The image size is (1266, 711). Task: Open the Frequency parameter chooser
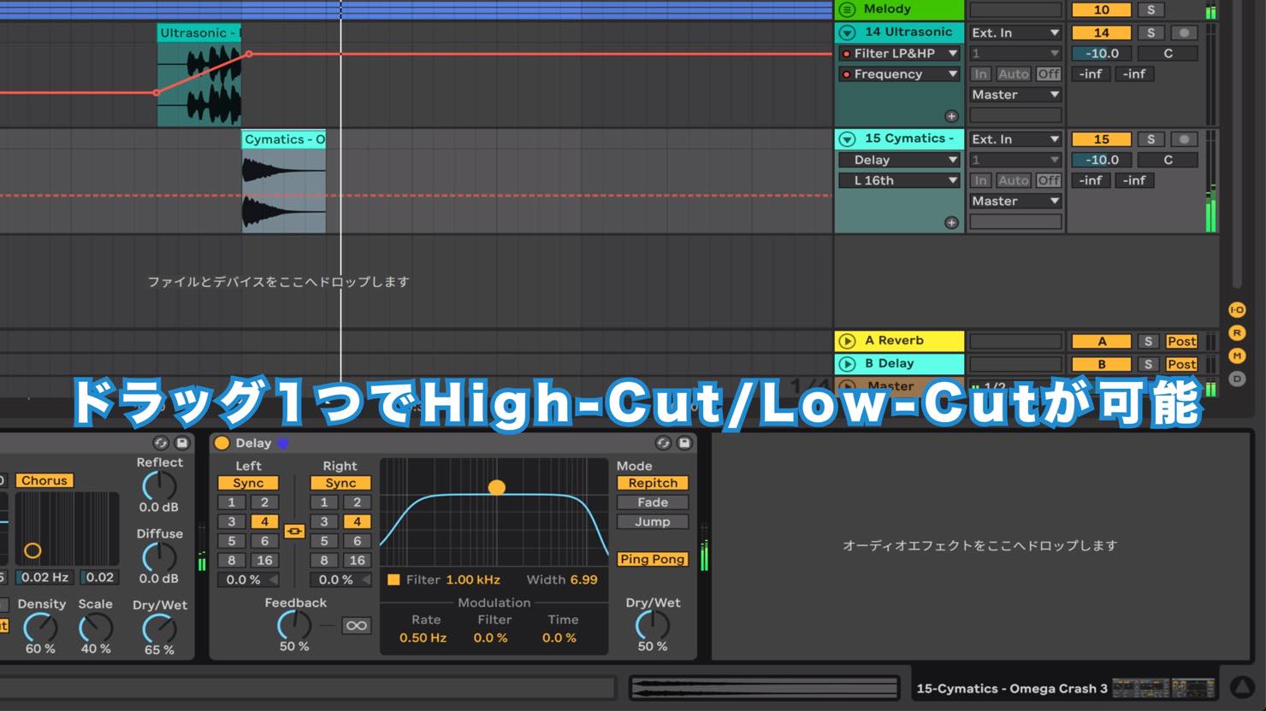[x=899, y=74]
